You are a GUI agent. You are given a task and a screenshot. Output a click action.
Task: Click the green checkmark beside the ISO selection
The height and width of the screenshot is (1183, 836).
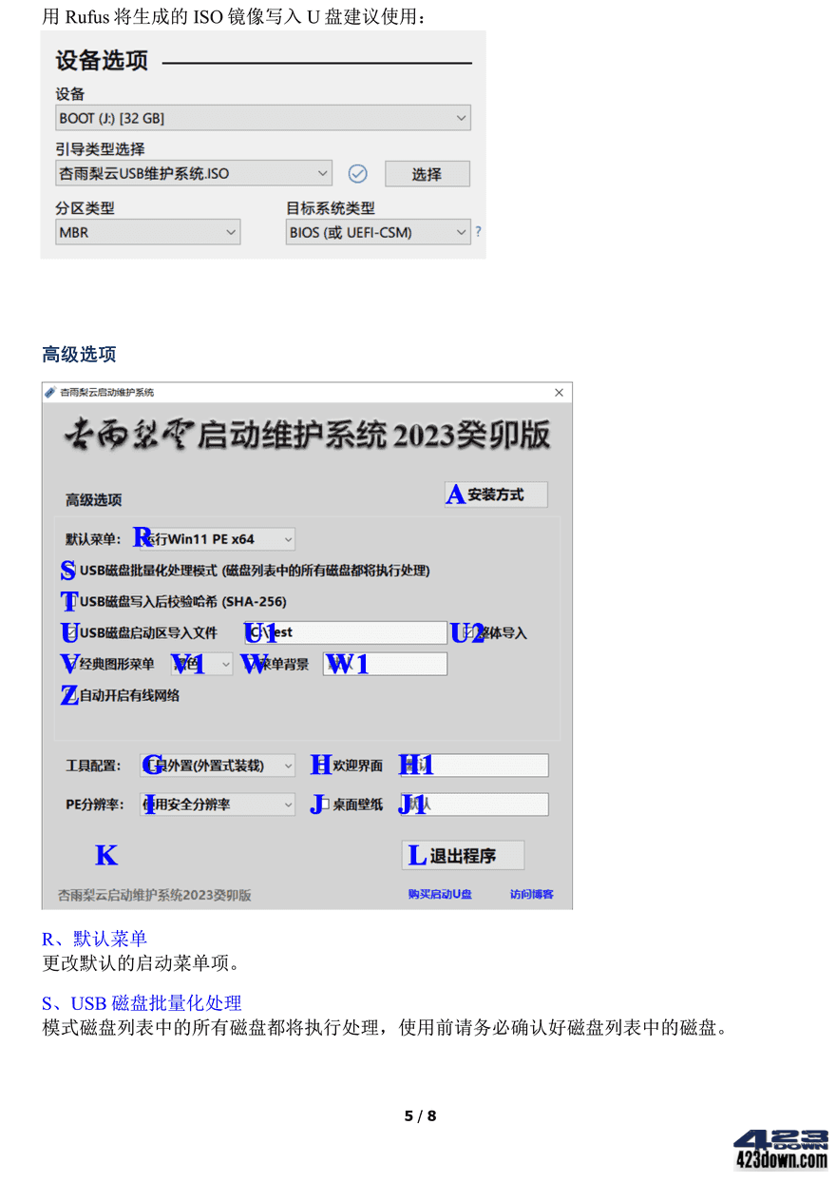point(357,173)
